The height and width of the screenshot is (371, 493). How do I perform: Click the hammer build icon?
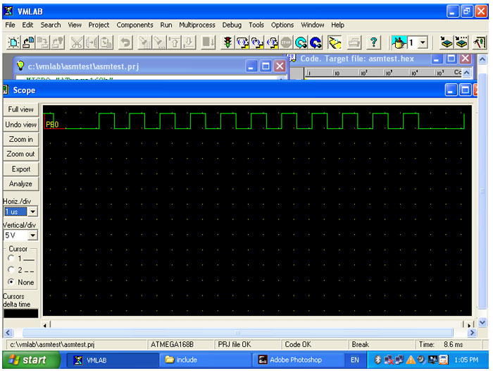coord(479,43)
